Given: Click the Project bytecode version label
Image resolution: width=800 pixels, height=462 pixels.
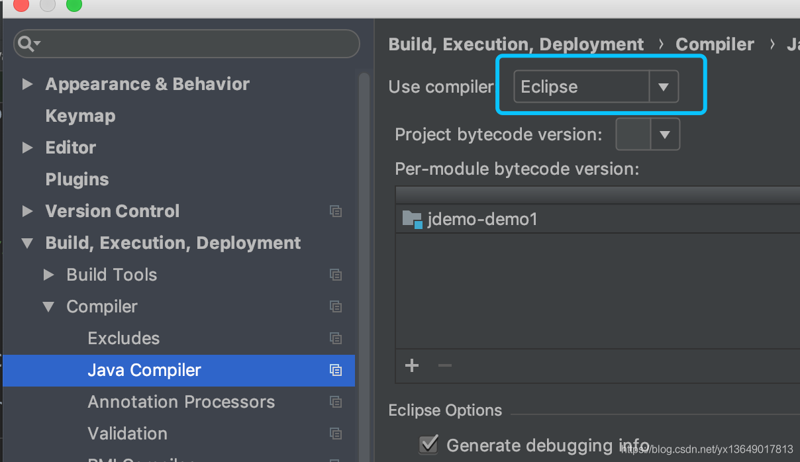Looking at the screenshot, I should tap(499, 134).
